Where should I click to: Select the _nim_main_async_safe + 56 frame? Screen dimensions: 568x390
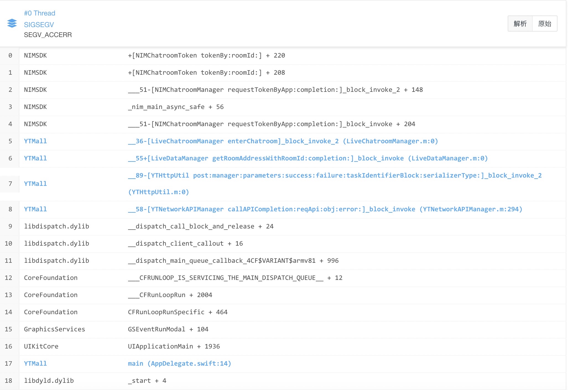[176, 107]
